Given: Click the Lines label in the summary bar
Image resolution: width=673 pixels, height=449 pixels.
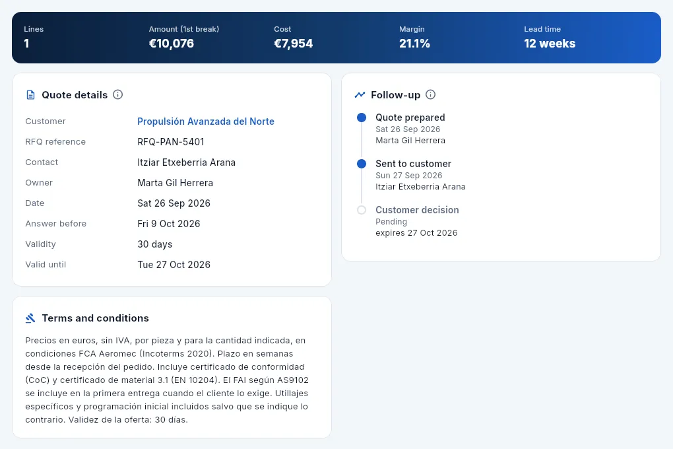Looking at the screenshot, I should (34, 29).
